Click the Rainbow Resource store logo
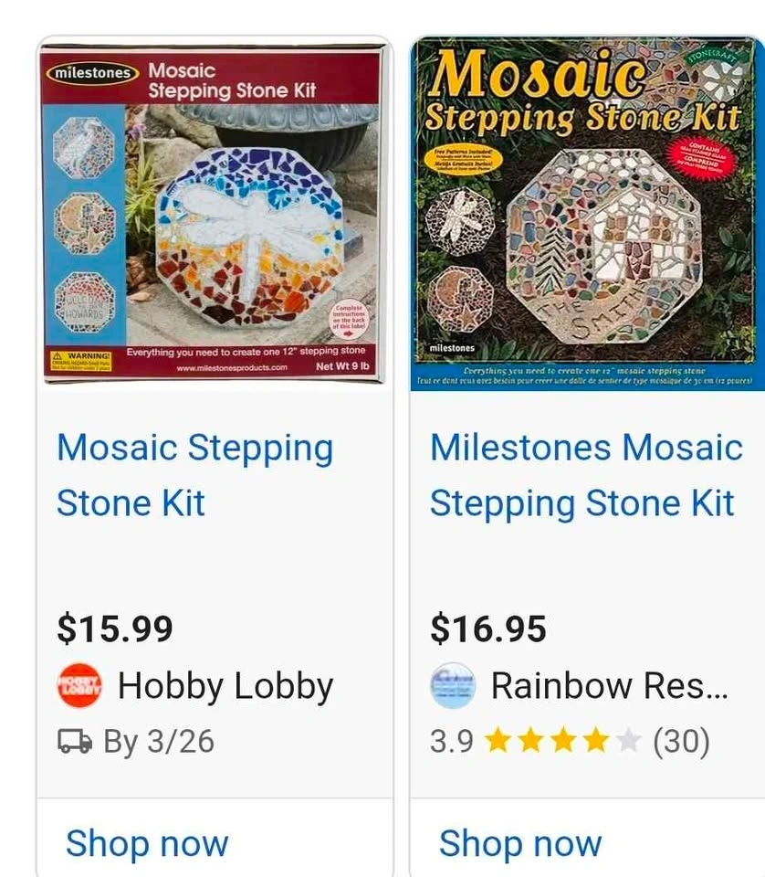765x877 pixels. 453,686
